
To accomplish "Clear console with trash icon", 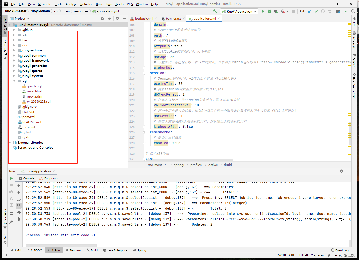I will click(x=19, y=219).
